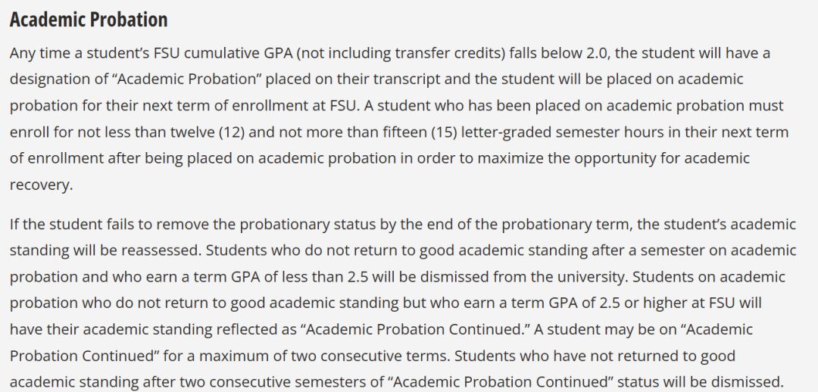818x392 pixels.
Task: Click the Academic Probation heading
Action: 89,20
